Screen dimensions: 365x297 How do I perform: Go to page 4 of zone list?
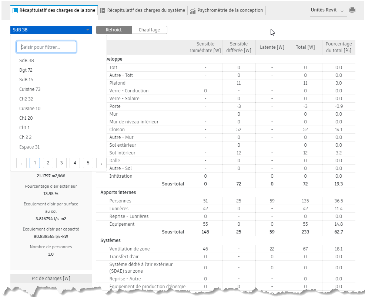tap(75, 163)
